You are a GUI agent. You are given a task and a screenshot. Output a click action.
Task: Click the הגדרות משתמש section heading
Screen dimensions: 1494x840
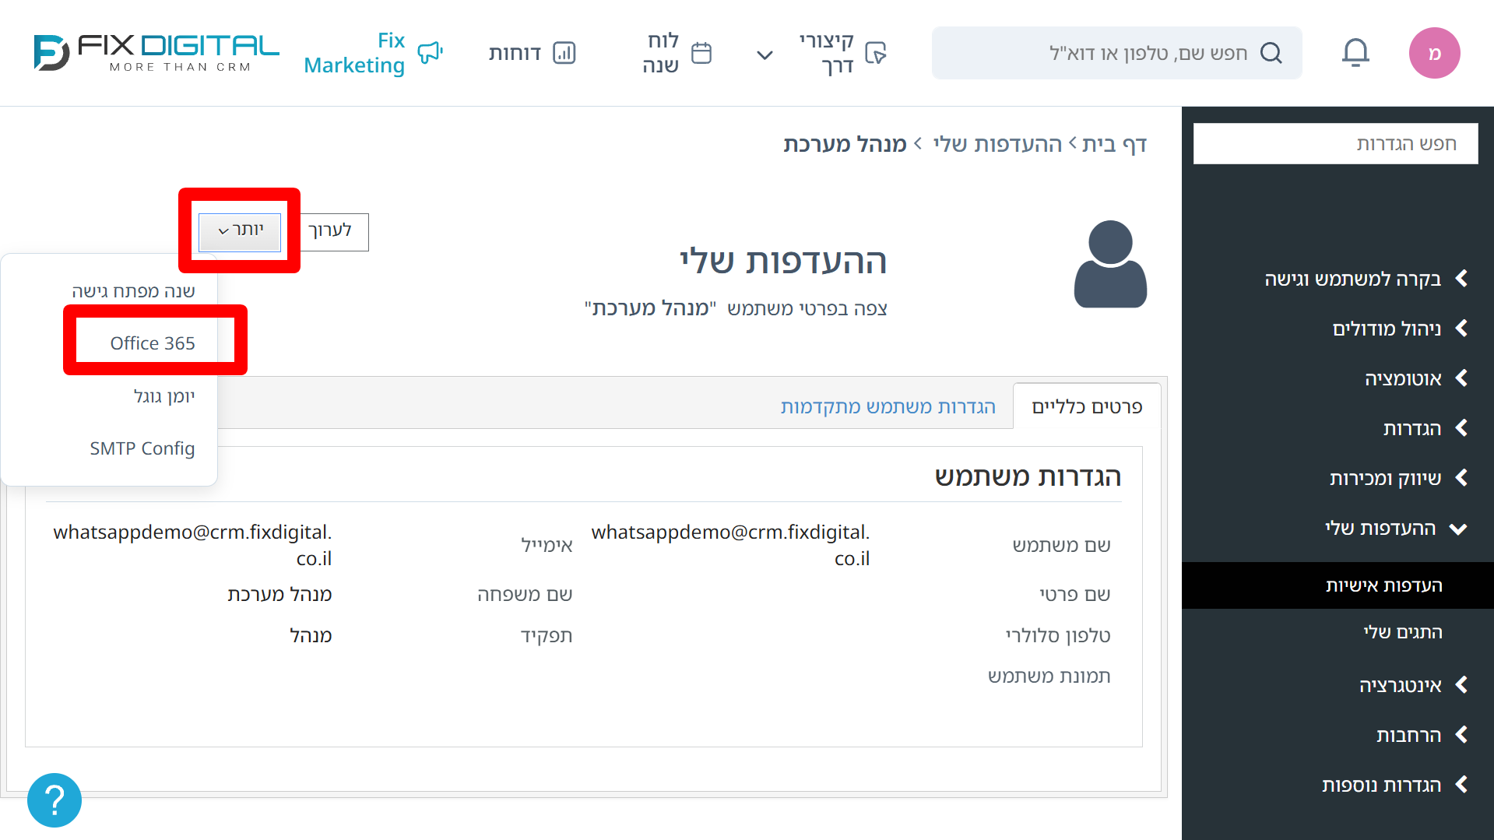1028,476
